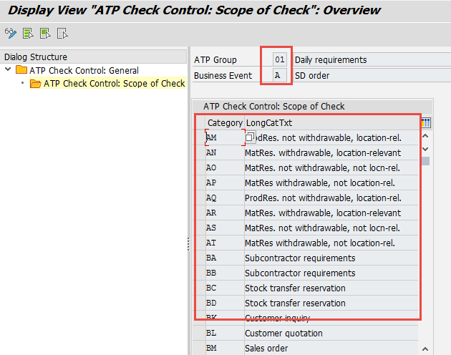Viewport: 451px width, 355px height.
Task: Click the category cell BA
Action: coord(225,258)
